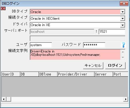Click the red C icon in the corner
130x108 pixels.
[x=3, y=9]
